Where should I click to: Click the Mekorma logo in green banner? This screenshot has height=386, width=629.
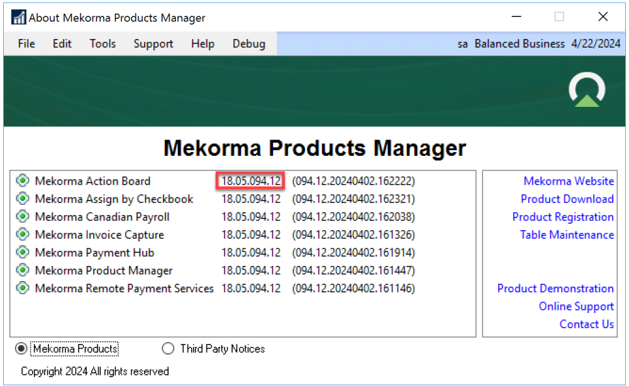click(586, 91)
